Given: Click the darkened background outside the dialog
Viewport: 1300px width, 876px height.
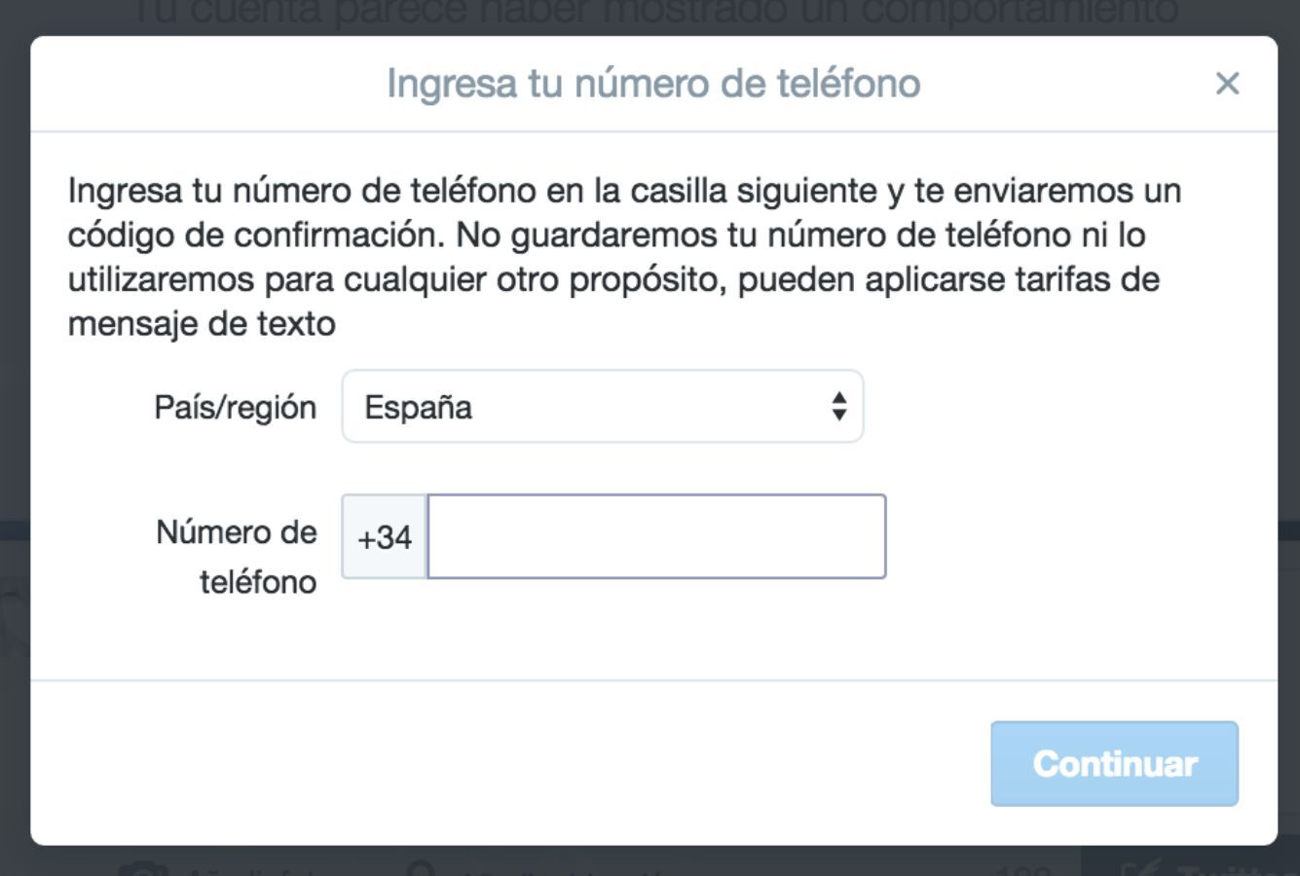Looking at the screenshot, I should click(15, 438).
